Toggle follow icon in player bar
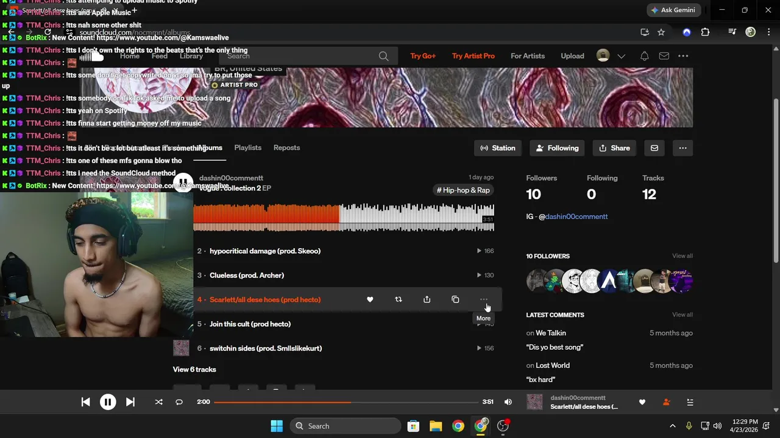This screenshot has height=438, width=780. click(x=666, y=402)
